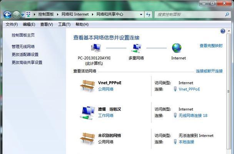Open 无线网络连接 18 link

pos(193,115)
